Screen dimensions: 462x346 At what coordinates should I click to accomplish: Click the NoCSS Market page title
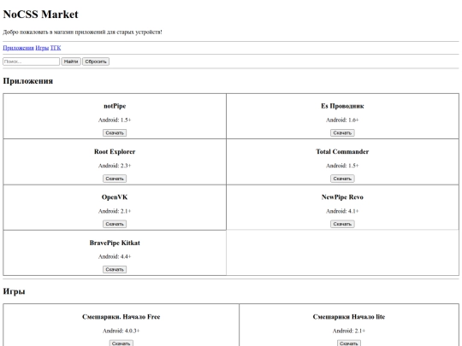click(41, 15)
